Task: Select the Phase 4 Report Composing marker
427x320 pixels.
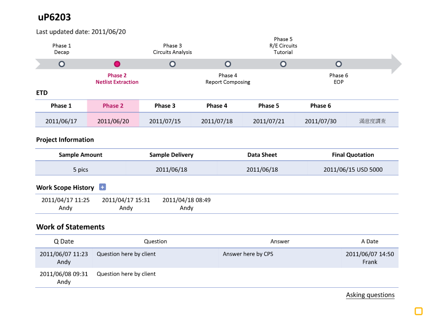Action: coord(228,64)
